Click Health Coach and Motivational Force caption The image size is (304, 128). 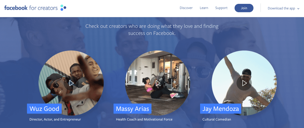point(144,119)
